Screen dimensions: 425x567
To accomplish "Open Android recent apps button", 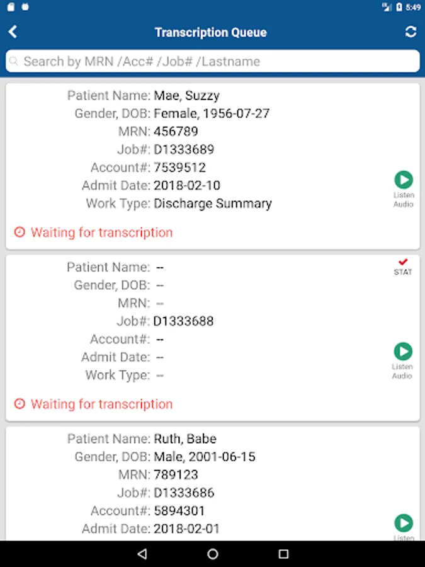I will (283, 554).
